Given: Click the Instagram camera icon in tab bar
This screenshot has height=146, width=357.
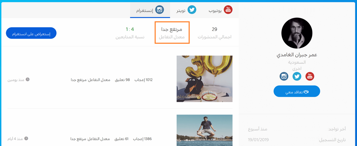Looking at the screenshot, I should [x=160, y=10].
